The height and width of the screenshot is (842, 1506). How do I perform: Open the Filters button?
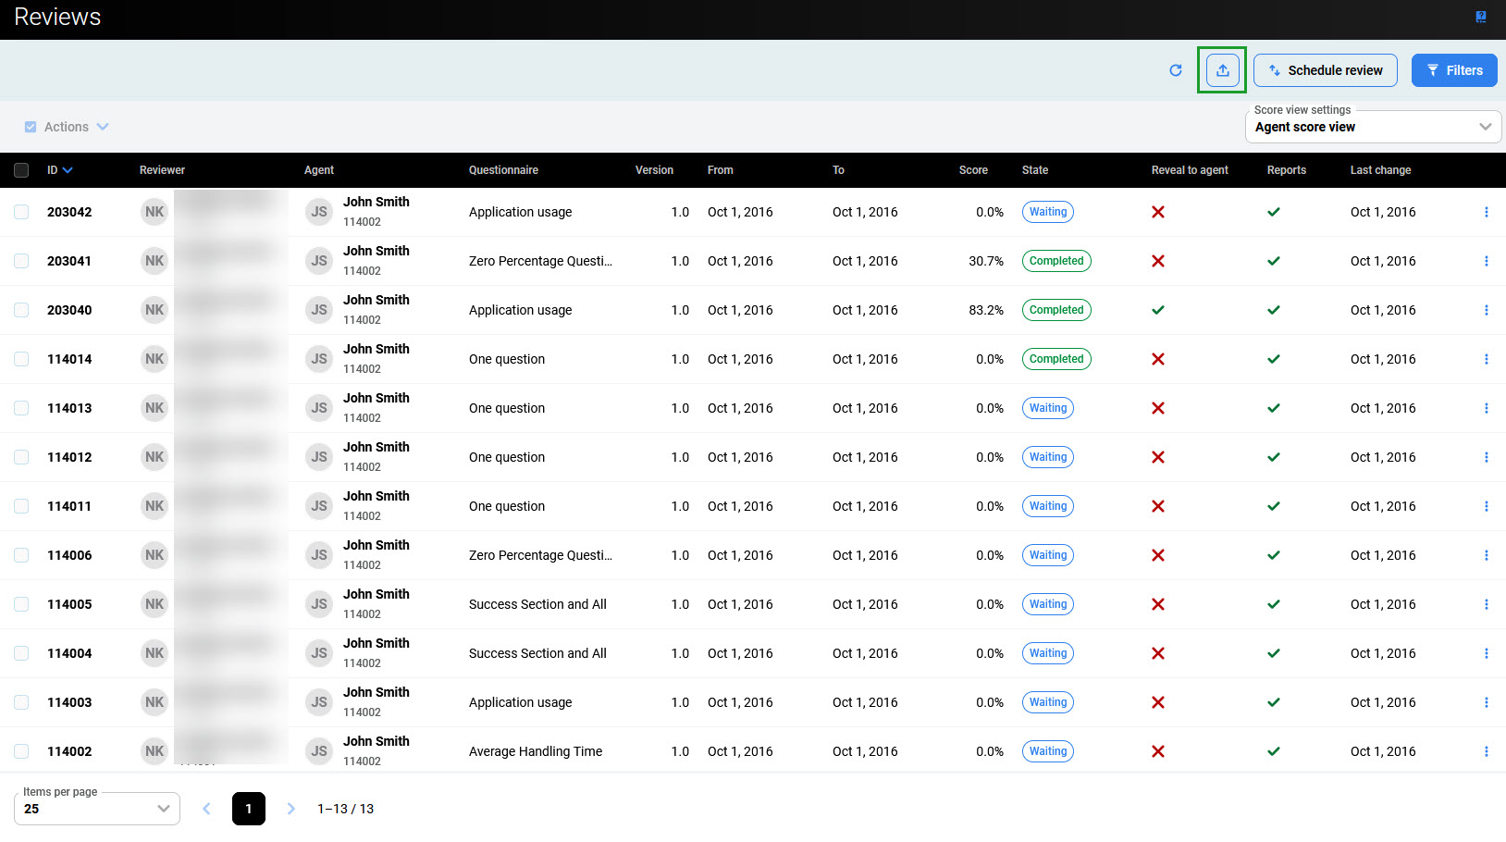[1453, 70]
